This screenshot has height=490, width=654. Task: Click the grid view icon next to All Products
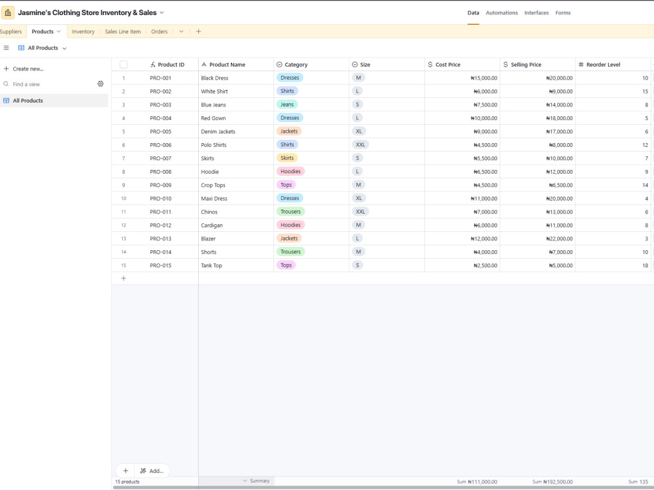tap(22, 48)
